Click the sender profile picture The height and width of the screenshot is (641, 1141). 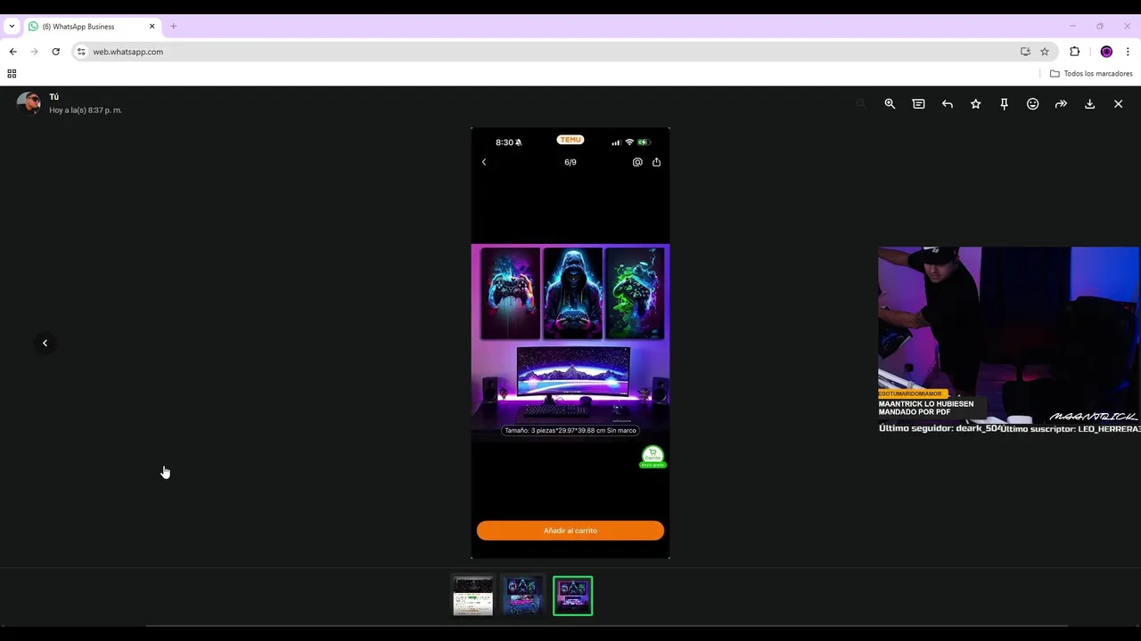tap(29, 103)
